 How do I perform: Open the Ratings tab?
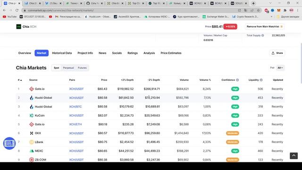point(133,53)
